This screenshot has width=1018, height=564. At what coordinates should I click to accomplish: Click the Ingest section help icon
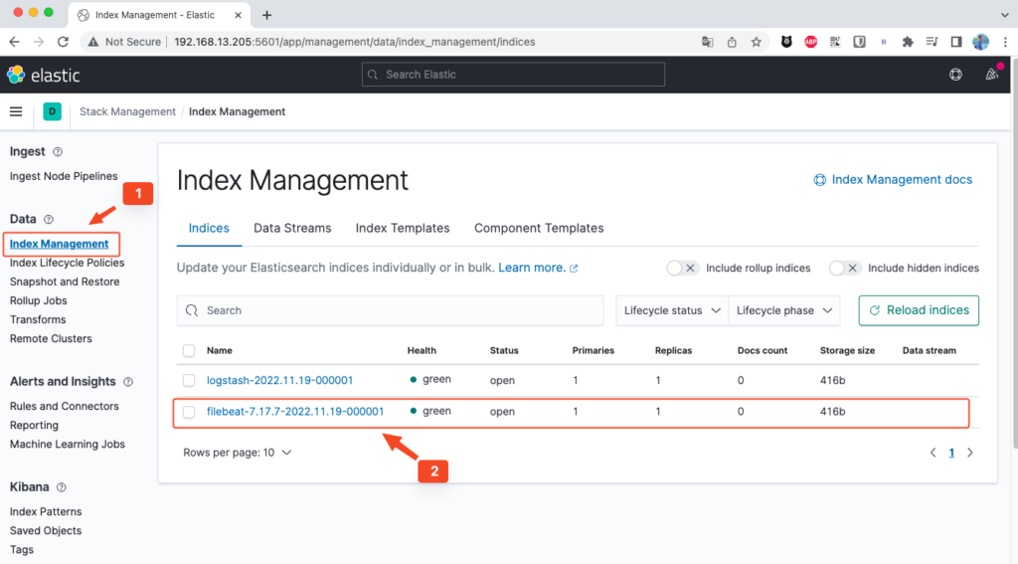(x=58, y=152)
